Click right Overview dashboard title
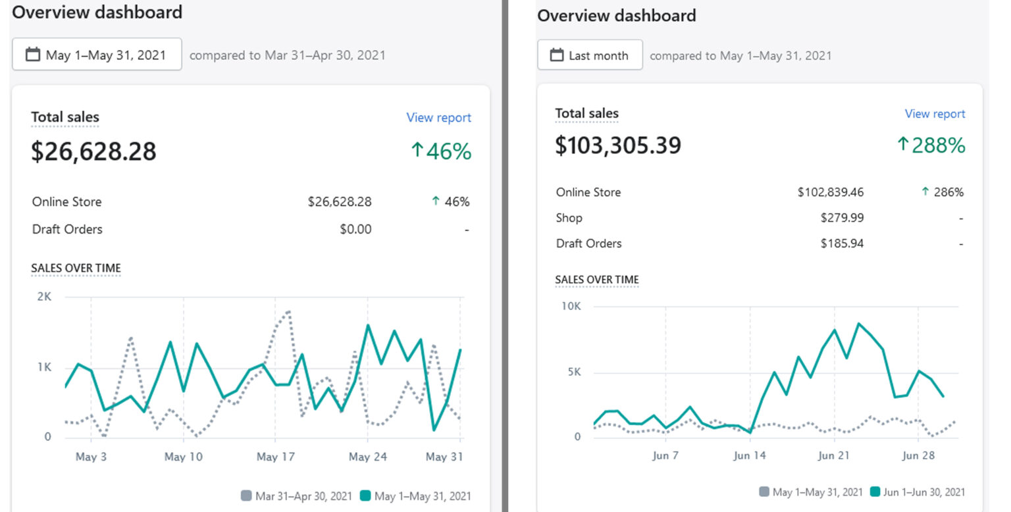 coord(617,16)
